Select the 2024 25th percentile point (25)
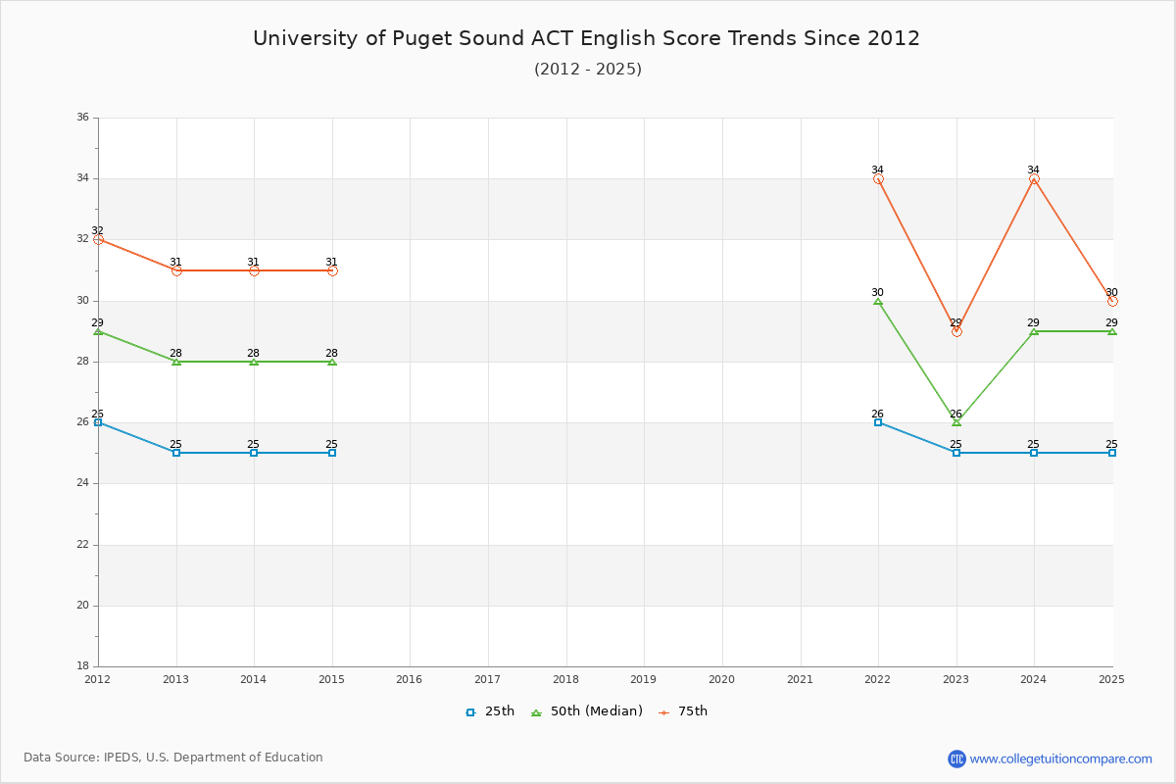Viewport: 1176px width, 784px height. (x=1034, y=453)
